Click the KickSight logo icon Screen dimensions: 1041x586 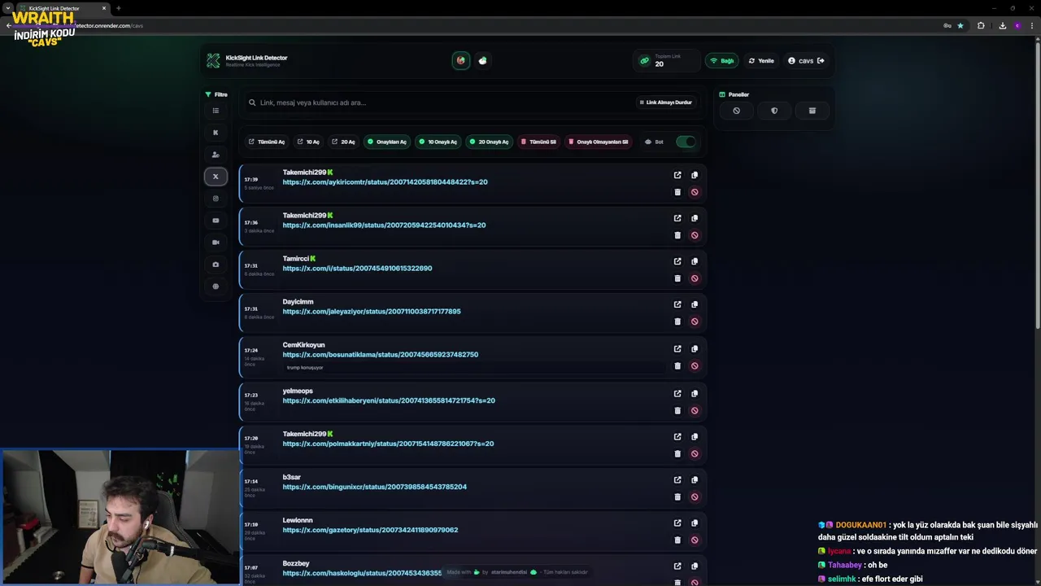213,61
